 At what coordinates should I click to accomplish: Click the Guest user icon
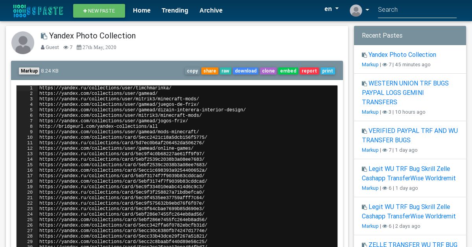coord(42,47)
